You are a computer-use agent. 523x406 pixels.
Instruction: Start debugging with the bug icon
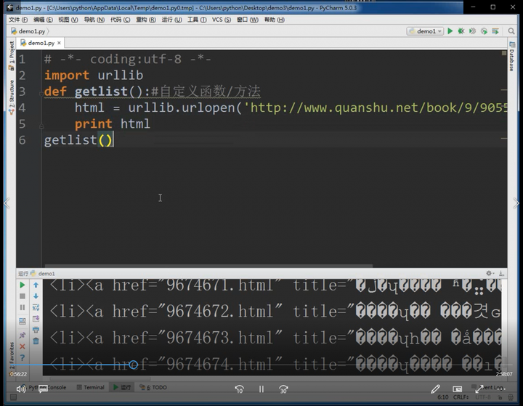(x=461, y=31)
